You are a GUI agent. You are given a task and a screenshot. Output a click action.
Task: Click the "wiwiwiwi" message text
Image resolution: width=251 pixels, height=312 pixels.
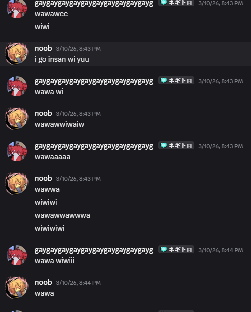[x=50, y=228]
